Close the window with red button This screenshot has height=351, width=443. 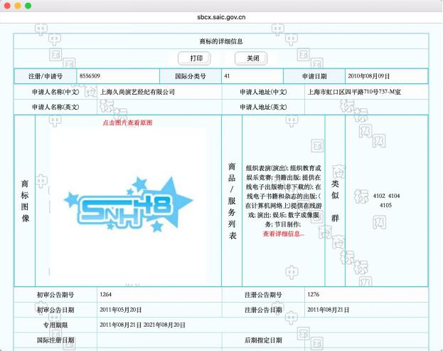pos(7,6)
